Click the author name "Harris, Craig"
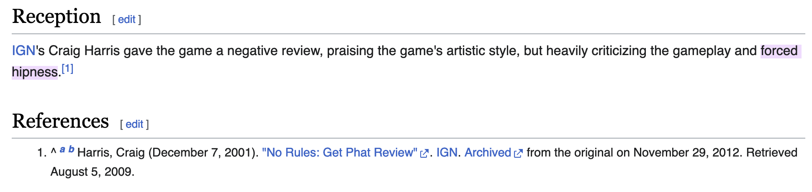 pos(111,153)
